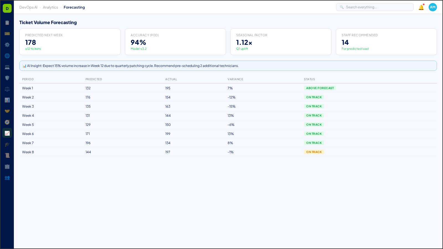Open the scroll audit log icon
Screen dimensions: 443x249
pyautogui.click(x=7, y=155)
